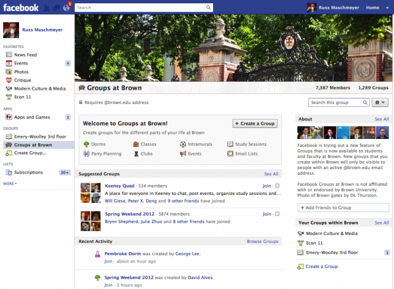Viewport: 394px width, 289px height.
Task: Click Browse Groups in Recent Activity
Action: [x=262, y=242]
